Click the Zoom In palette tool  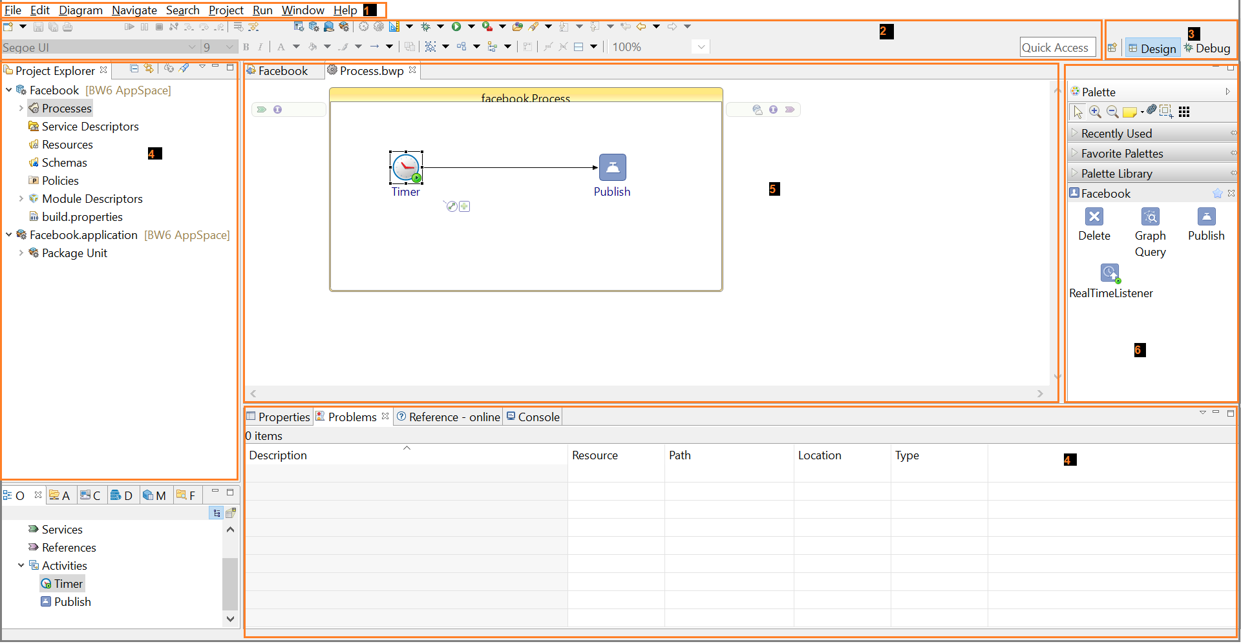coord(1095,112)
